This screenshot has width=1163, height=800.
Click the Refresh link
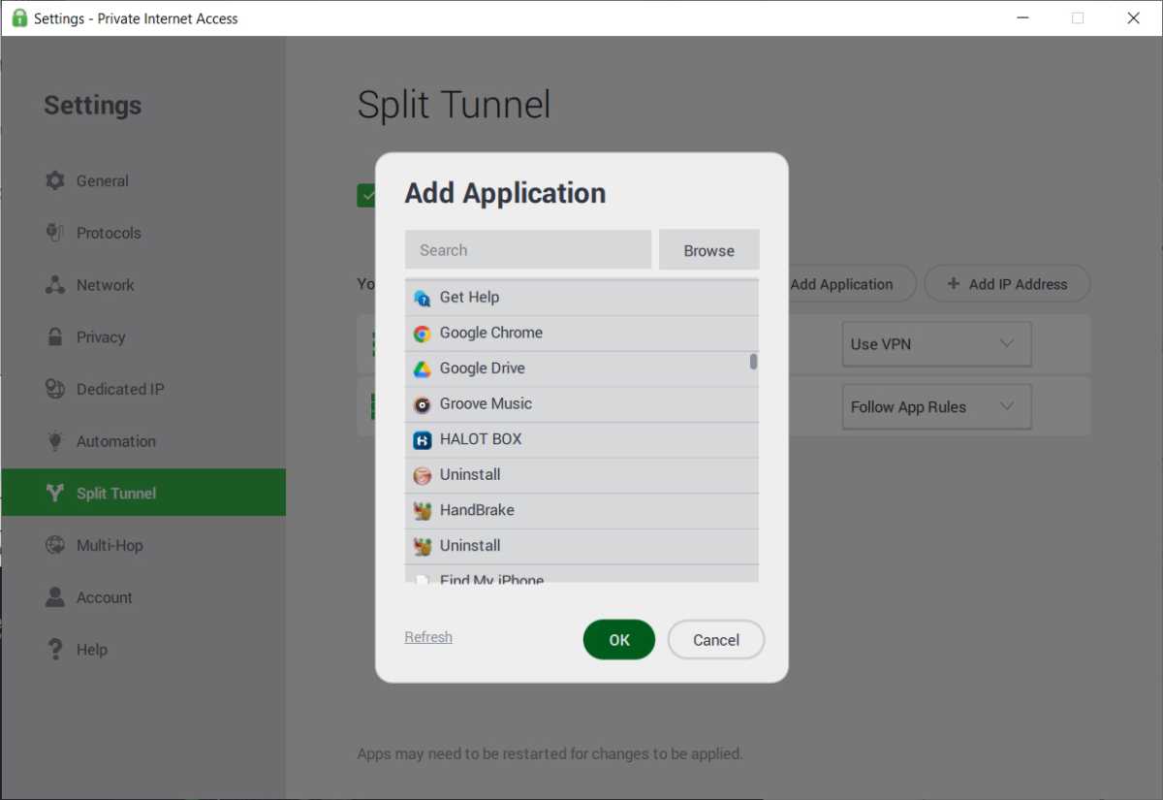428,637
